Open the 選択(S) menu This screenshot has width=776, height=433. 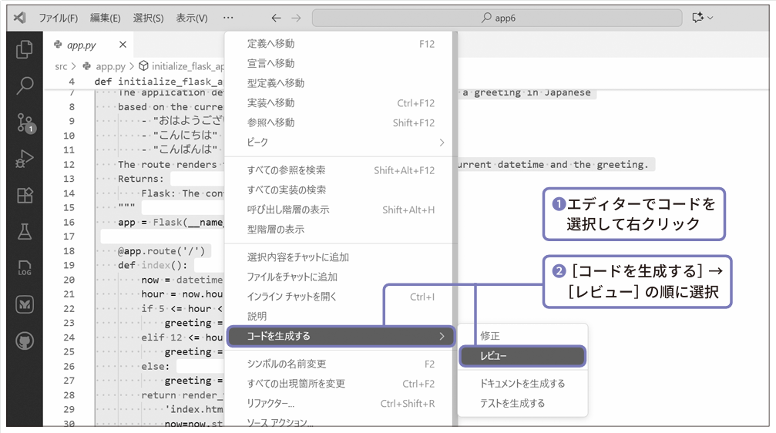click(148, 18)
